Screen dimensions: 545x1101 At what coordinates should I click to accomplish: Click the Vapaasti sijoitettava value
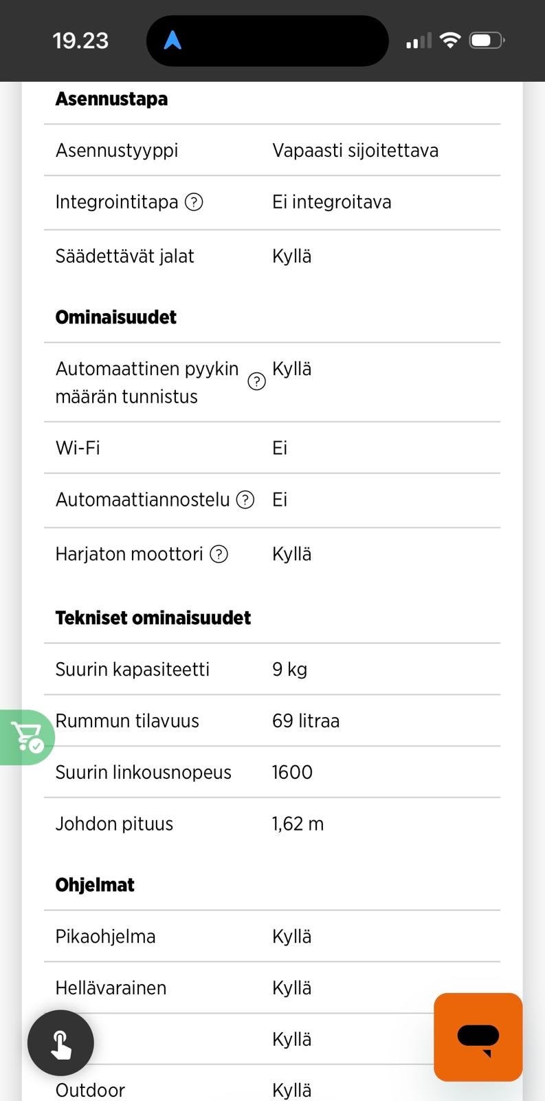tap(355, 150)
